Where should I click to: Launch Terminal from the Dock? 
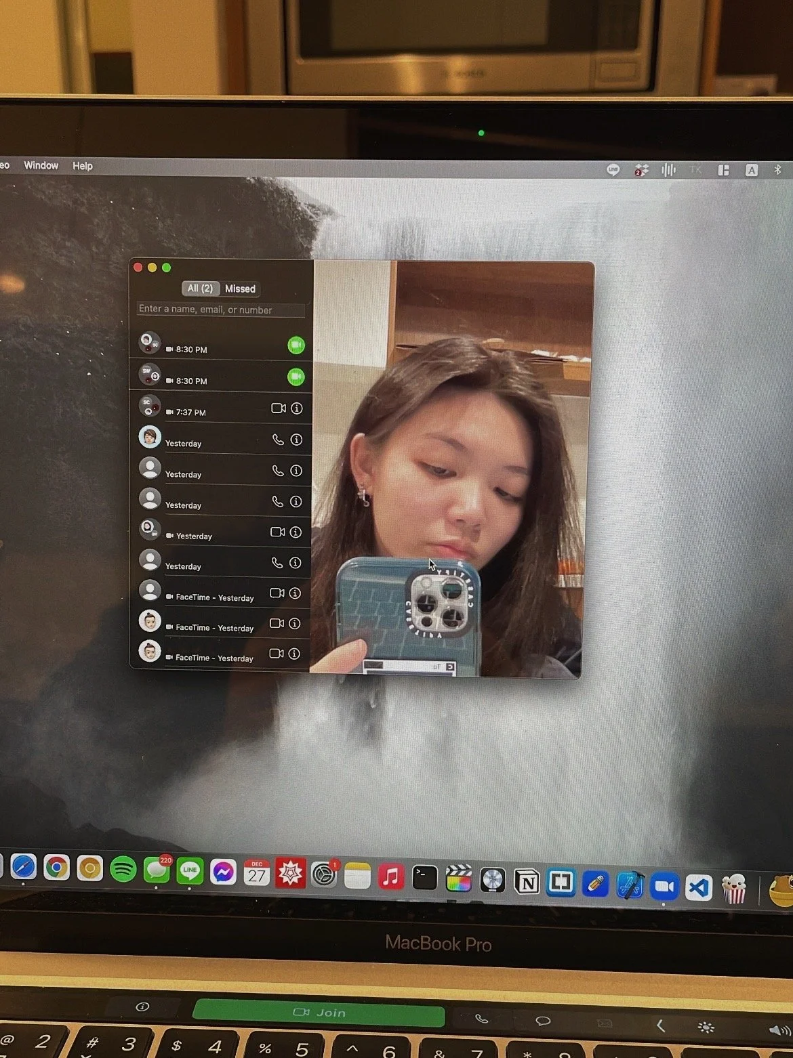coord(425,879)
